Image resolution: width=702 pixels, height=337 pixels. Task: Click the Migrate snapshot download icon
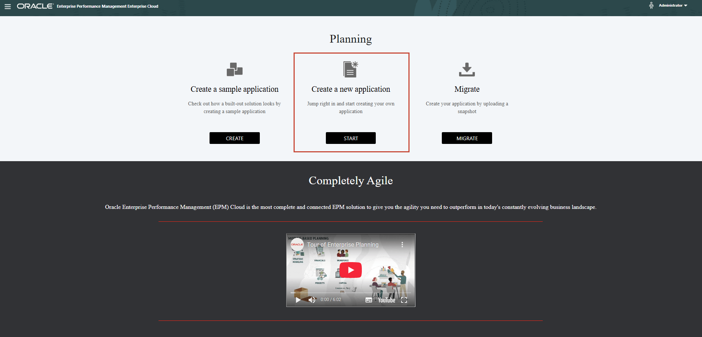click(x=466, y=69)
